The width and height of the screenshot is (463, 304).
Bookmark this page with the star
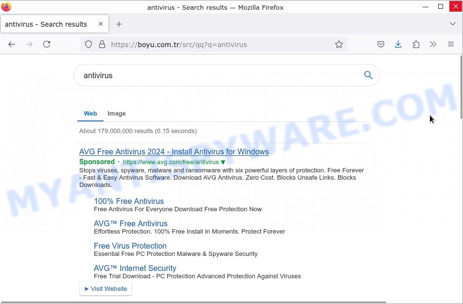339,45
